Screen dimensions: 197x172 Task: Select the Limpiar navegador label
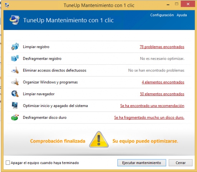pos(39,94)
